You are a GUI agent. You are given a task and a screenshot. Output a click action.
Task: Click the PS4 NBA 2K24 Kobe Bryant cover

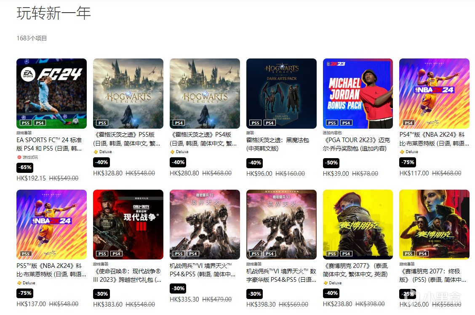(435, 93)
